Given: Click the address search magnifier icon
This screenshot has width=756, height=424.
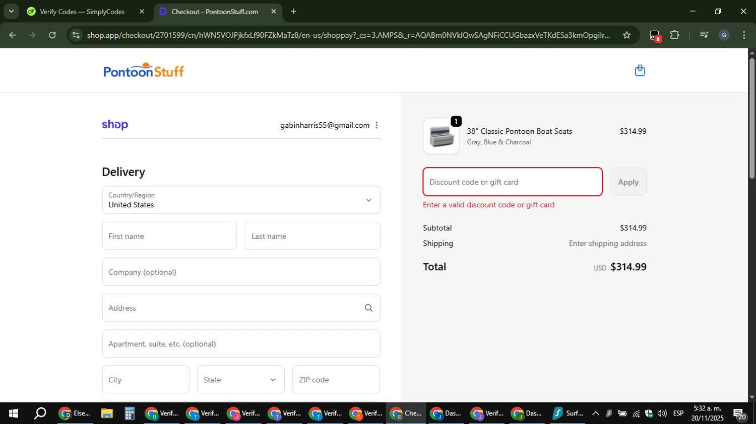Looking at the screenshot, I should (368, 308).
